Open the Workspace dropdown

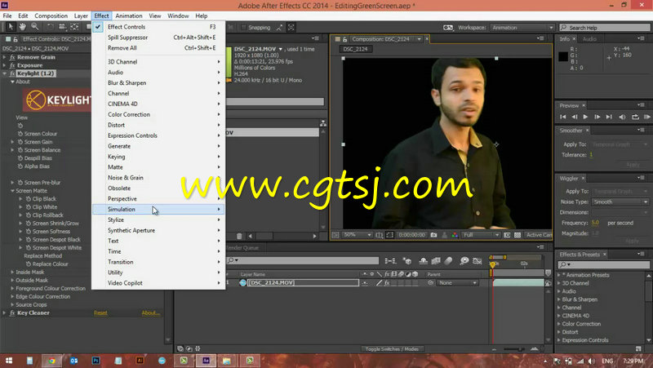pos(522,28)
